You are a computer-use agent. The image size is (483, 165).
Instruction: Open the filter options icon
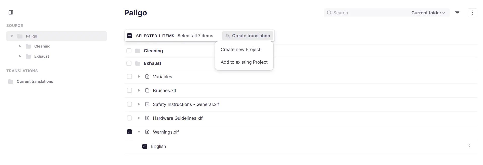(x=457, y=13)
